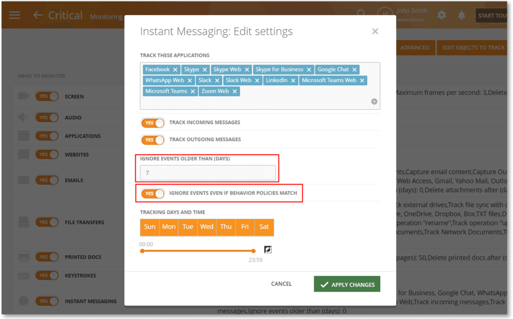Select the Sun tracking day

[x=149, y=227]
